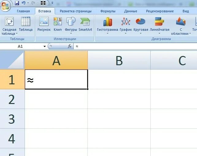Open the Клип clip art tool
This screenshot has height=156, width=197.
pyautogui.click(x=58, y=24)
